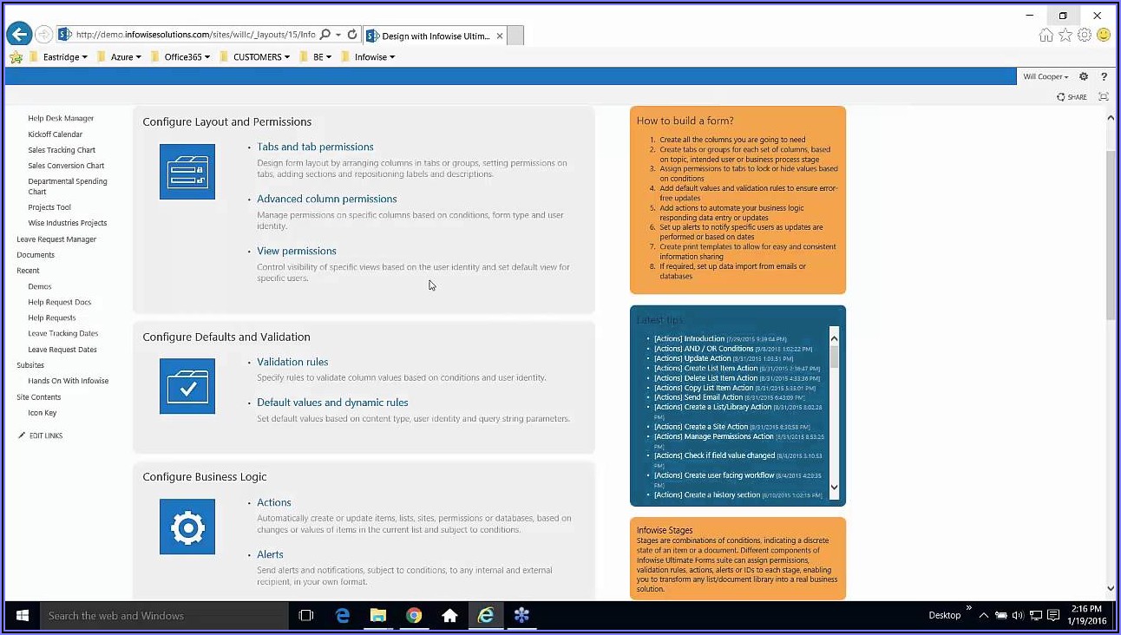Screen dimensions: 1121x635
Task: Click the browser back arrow button
Action: [19, 35]
